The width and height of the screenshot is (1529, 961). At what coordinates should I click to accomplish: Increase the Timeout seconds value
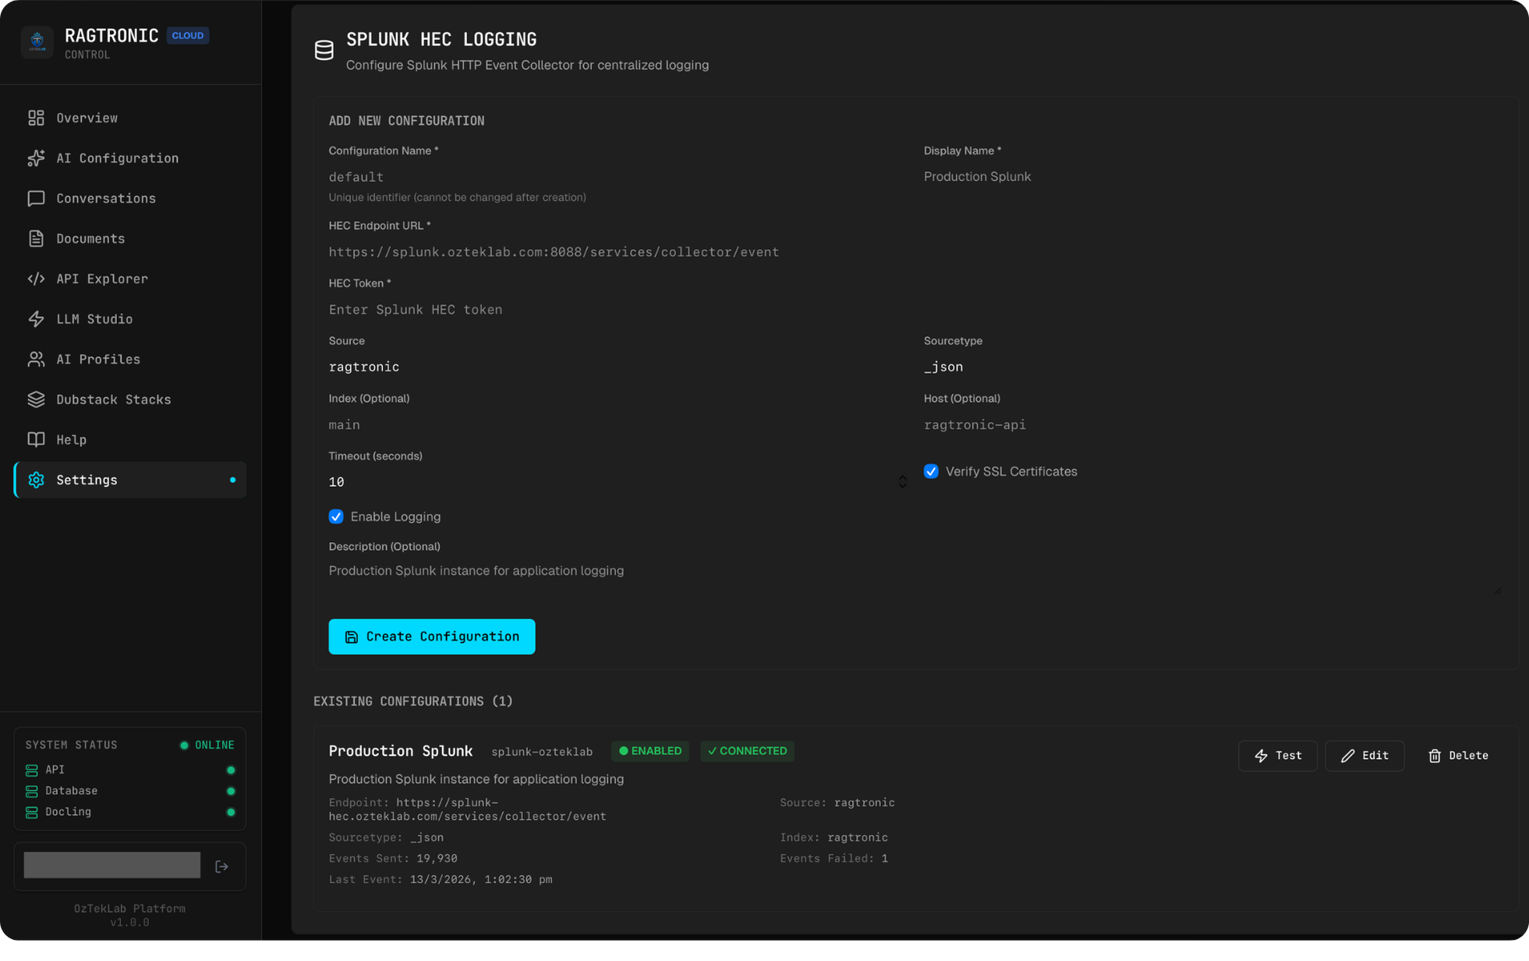pyautogui.click(x=903, y=477)
